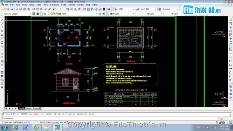Toggle layer on/off lightbulb for 7.Dim
Image resolution: width=233 pixels, height=131 pixels.
tap(49, 14)
